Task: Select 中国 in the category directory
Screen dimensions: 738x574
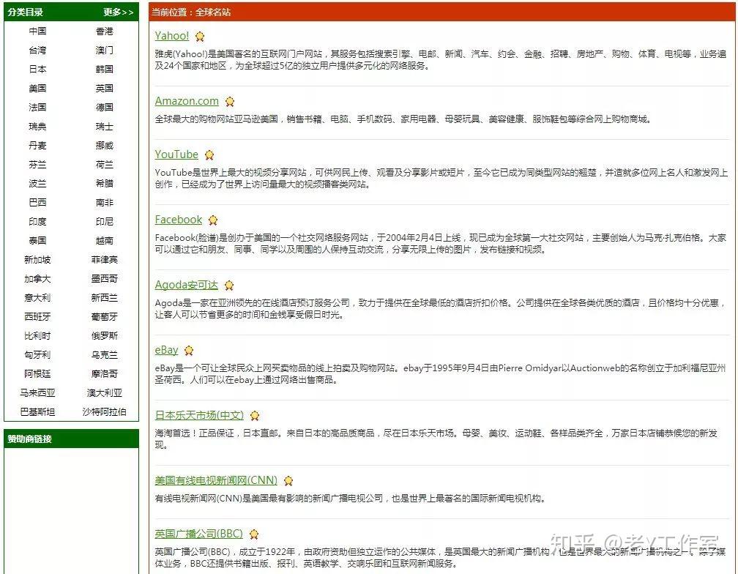Action: click(x=37, y=31)
